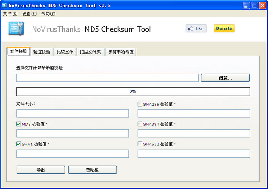Screen dimensions: 268x189
Task: Select the 文件校验 tab
Action: (x=19, y=52)
